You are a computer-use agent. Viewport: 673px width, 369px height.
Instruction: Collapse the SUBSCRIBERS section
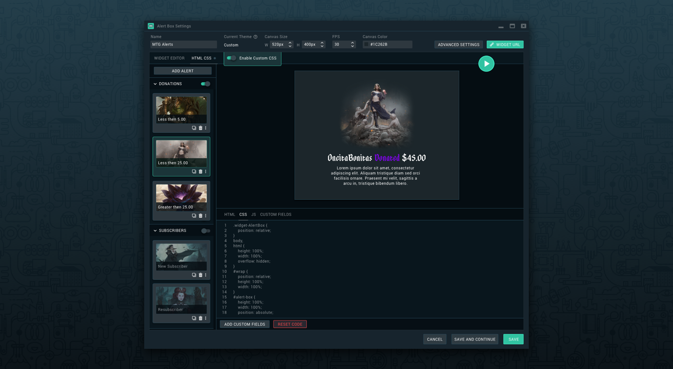pos(155,231)
